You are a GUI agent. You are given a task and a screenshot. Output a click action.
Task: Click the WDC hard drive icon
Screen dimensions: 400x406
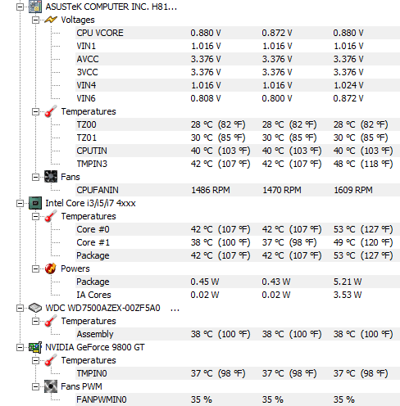tap(35, 308)
